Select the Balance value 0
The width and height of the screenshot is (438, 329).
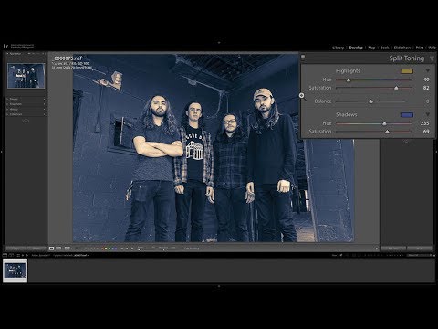[x=427, y=101]
